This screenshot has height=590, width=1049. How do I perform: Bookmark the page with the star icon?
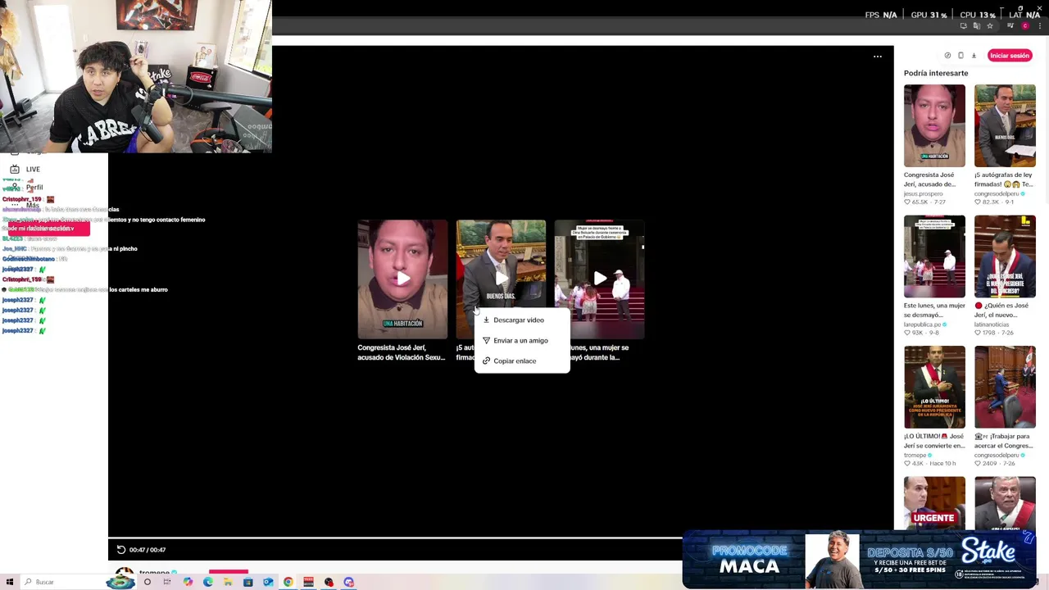point(990,26)
